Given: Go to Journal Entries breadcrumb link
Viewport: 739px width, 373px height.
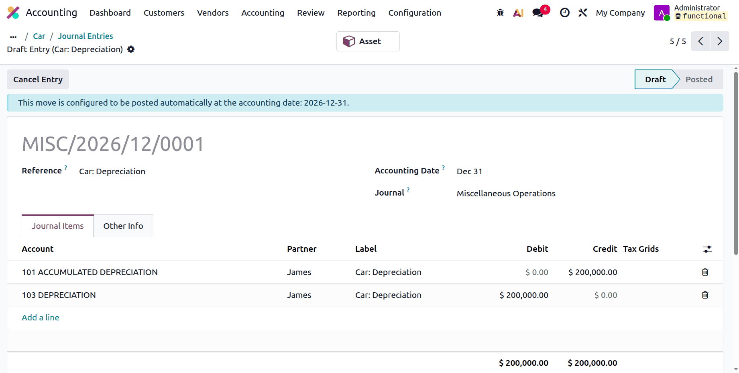Looking at the screenshot, I should [86, 36].
